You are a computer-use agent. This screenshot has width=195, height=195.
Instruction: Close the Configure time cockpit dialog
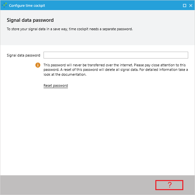191,6
